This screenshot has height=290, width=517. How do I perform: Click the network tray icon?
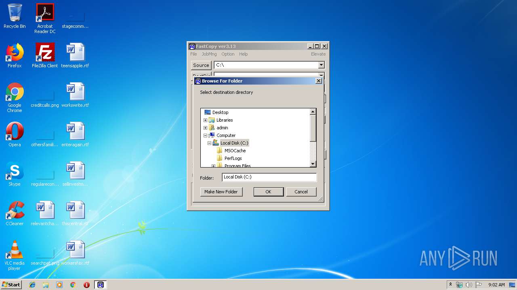(459, 285)
